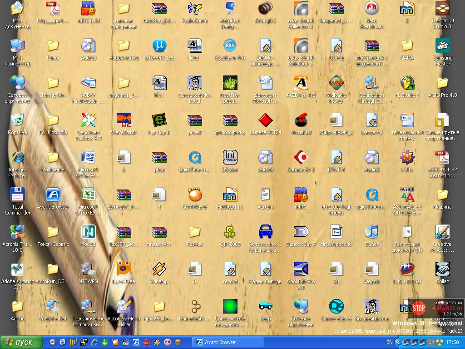465x349 pixels.
Task: Launch Avant Browser from the desktop icon
Action: pos(53,195)
